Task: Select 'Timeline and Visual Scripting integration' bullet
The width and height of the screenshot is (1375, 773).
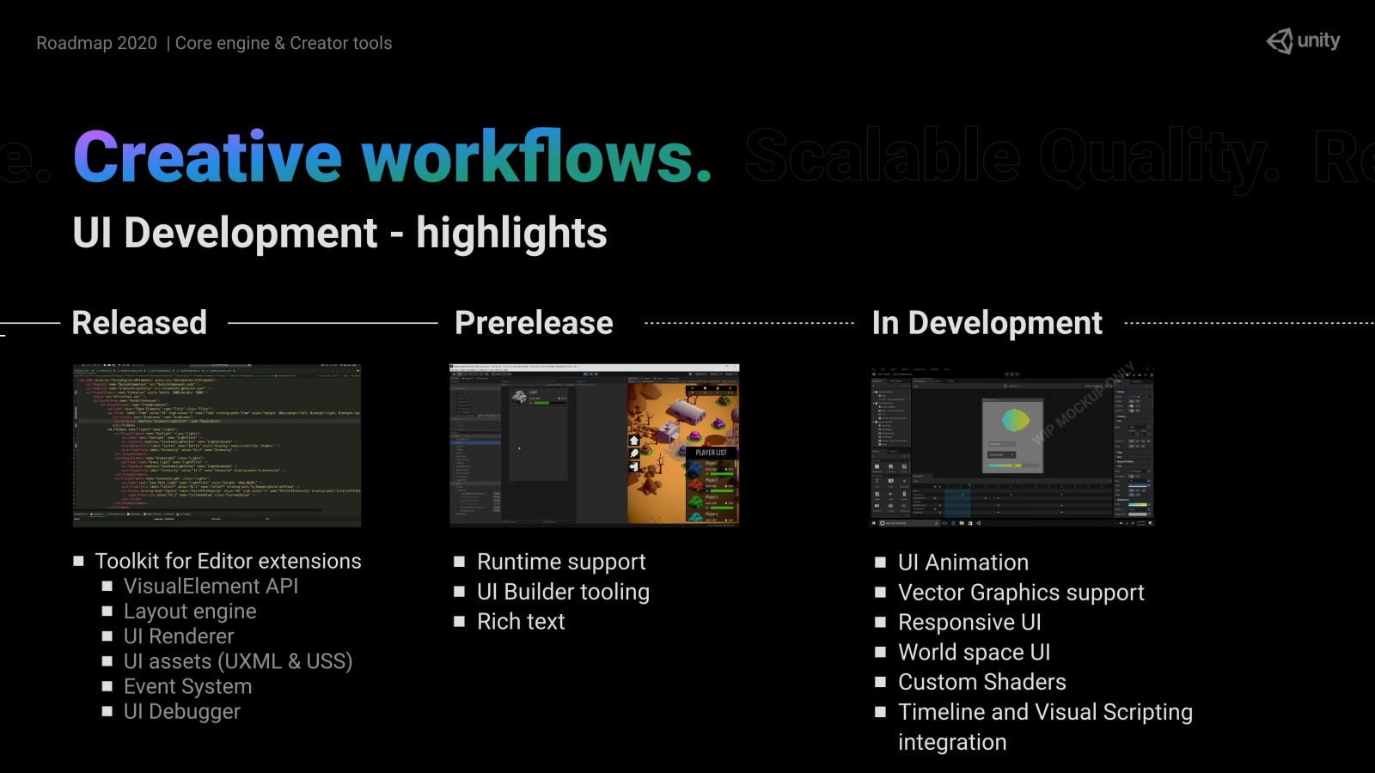Action: [1045, 727]
